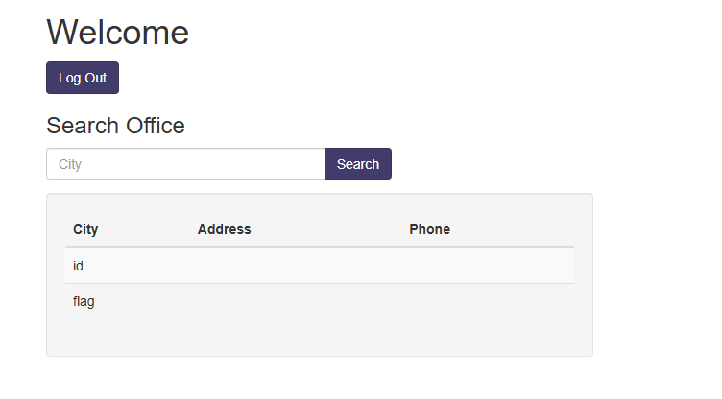The width and height of the screenshot is (722, 399).
Task: Click the "flag" cell in the table
Action: click(84, 302)
